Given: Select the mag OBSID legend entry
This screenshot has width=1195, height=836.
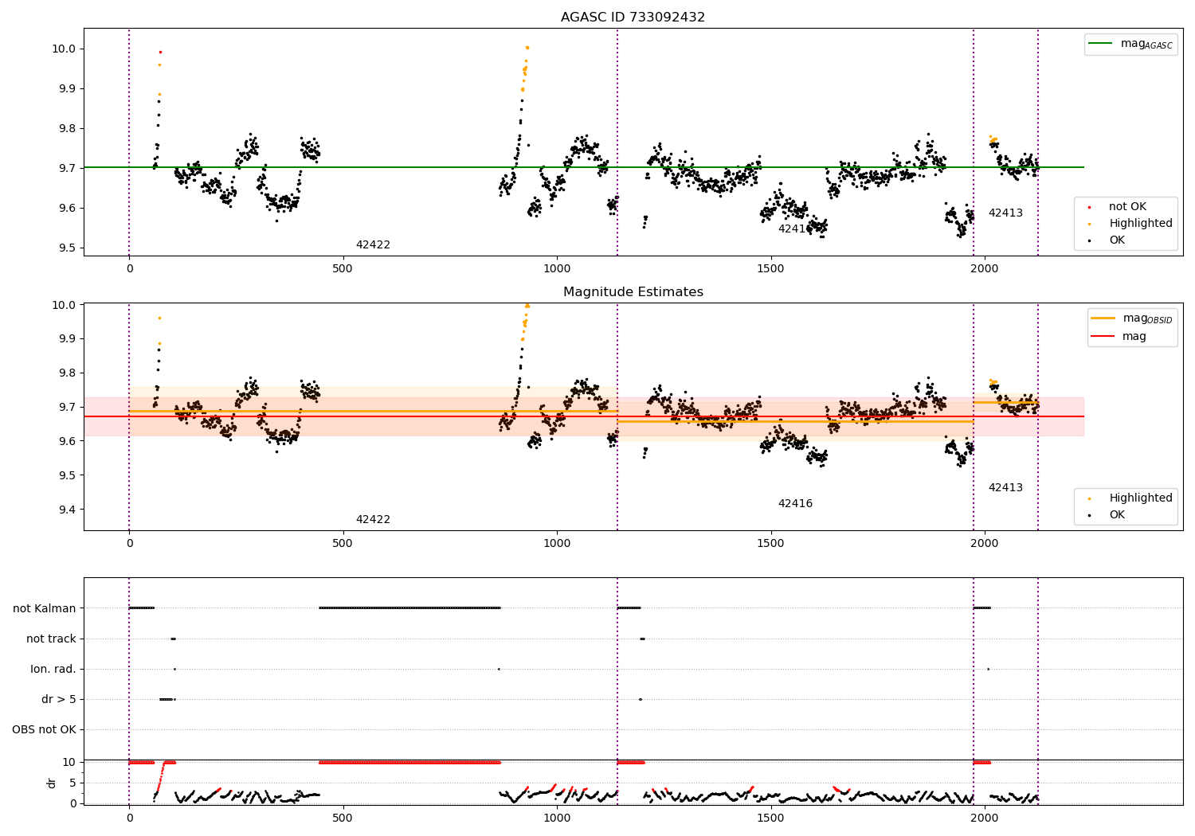Looking at the screenshot, I should click(1131, 318).
